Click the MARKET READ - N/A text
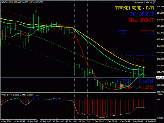 134,8
